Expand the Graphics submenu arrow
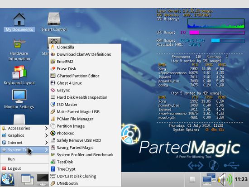249x187 pixels. 46,135
